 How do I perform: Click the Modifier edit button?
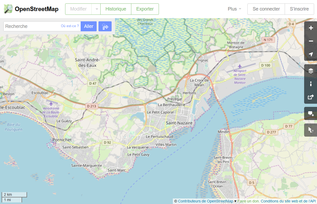pyautogui.click(x=79, y=9)
